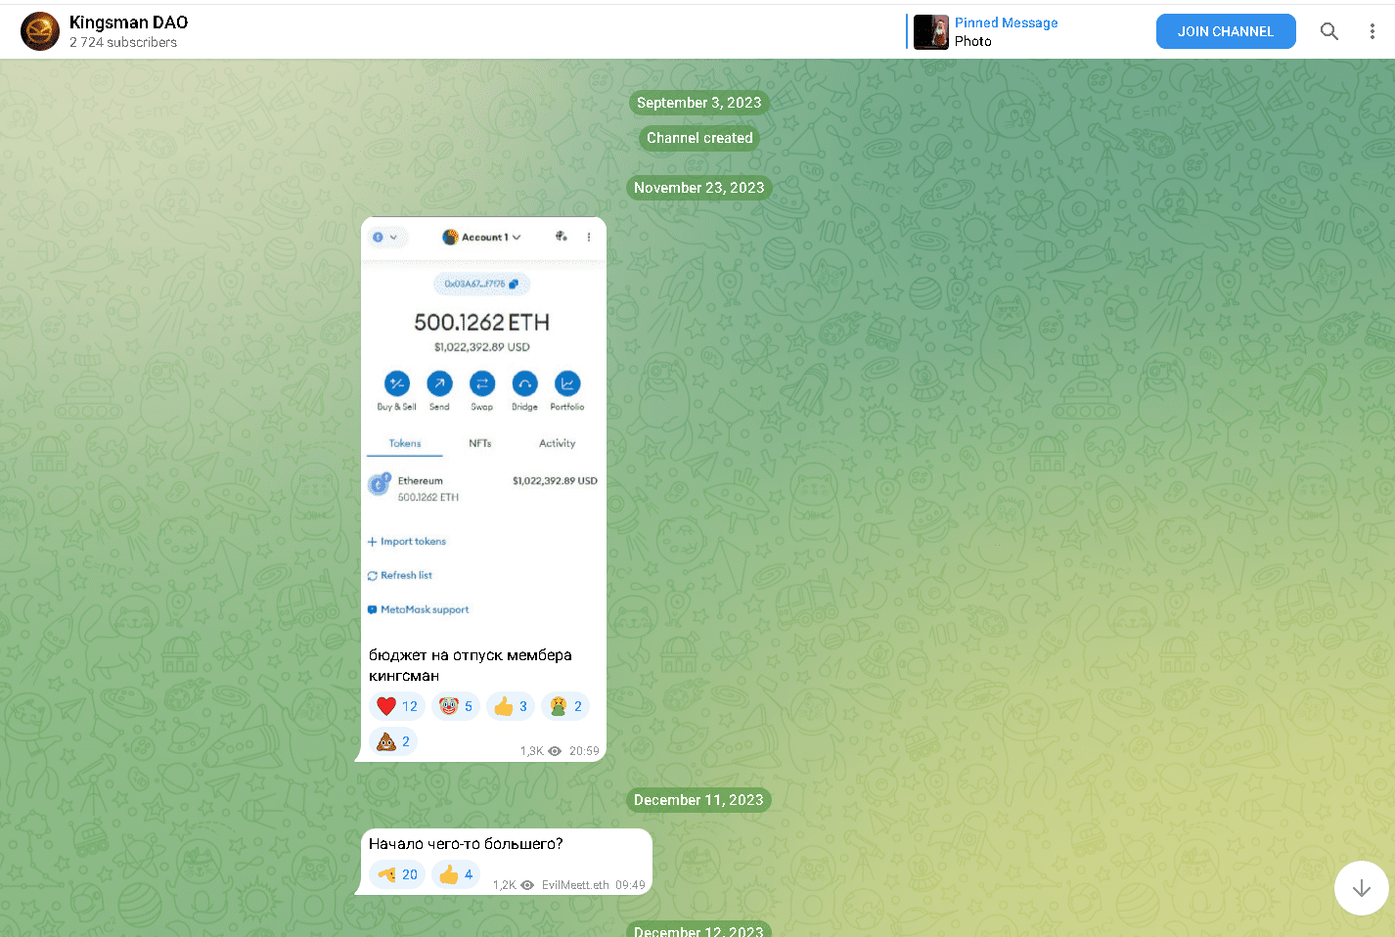The height and width of the screenshot is (937, 1395).
Task: Click the JOIN CHANNEL button
Action: click(1226, 31)
